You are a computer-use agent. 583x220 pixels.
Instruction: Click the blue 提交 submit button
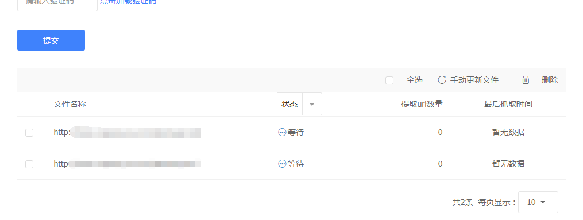pyautogui.click(x=51, y=40)
